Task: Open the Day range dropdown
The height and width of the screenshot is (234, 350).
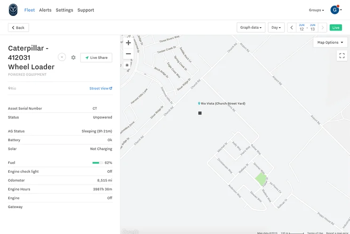Action: click(276, 27)
